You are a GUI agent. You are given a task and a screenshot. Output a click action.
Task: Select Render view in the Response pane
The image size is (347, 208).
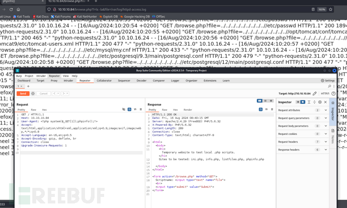pos(188,110)
